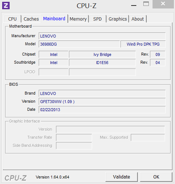Close the CPU-Z window
The image size is (175, 184).
point(163,4)
